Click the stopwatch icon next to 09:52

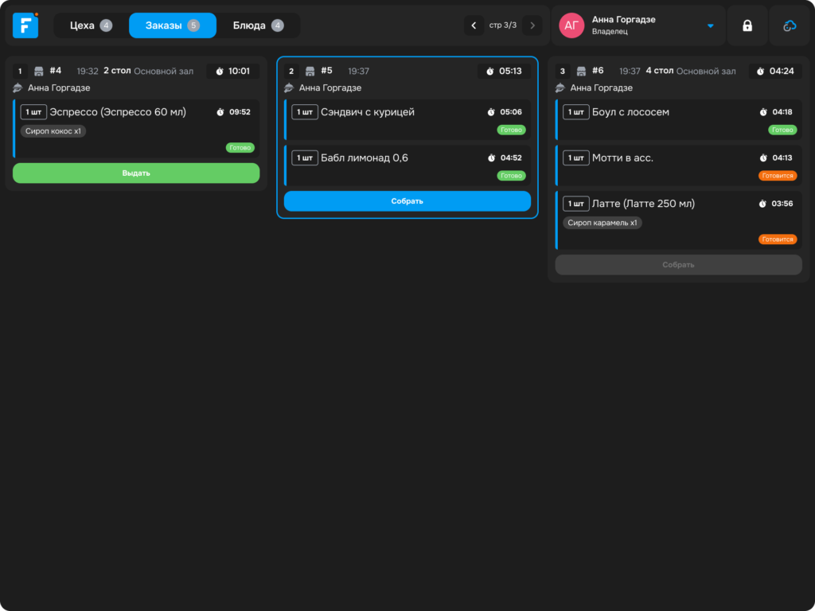pos(220,112)
